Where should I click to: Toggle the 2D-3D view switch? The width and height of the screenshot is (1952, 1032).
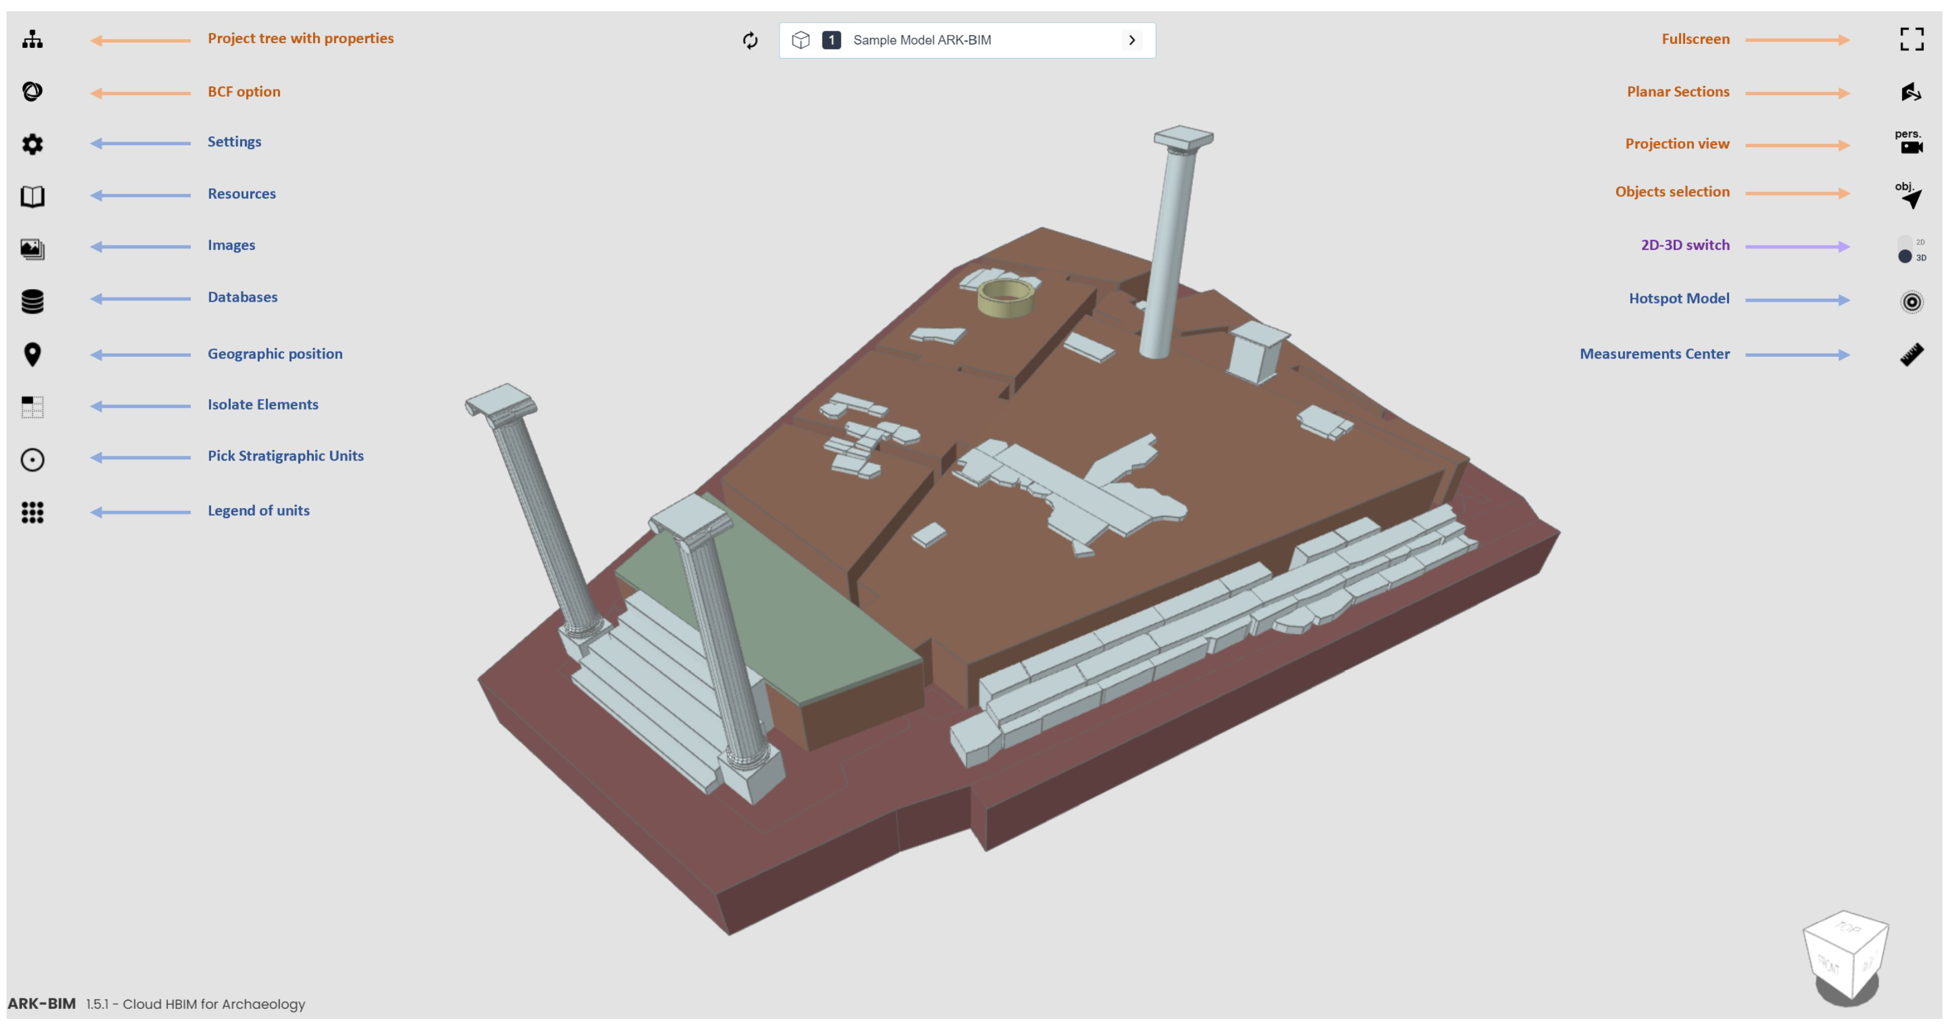click(x=1909, y=249)
